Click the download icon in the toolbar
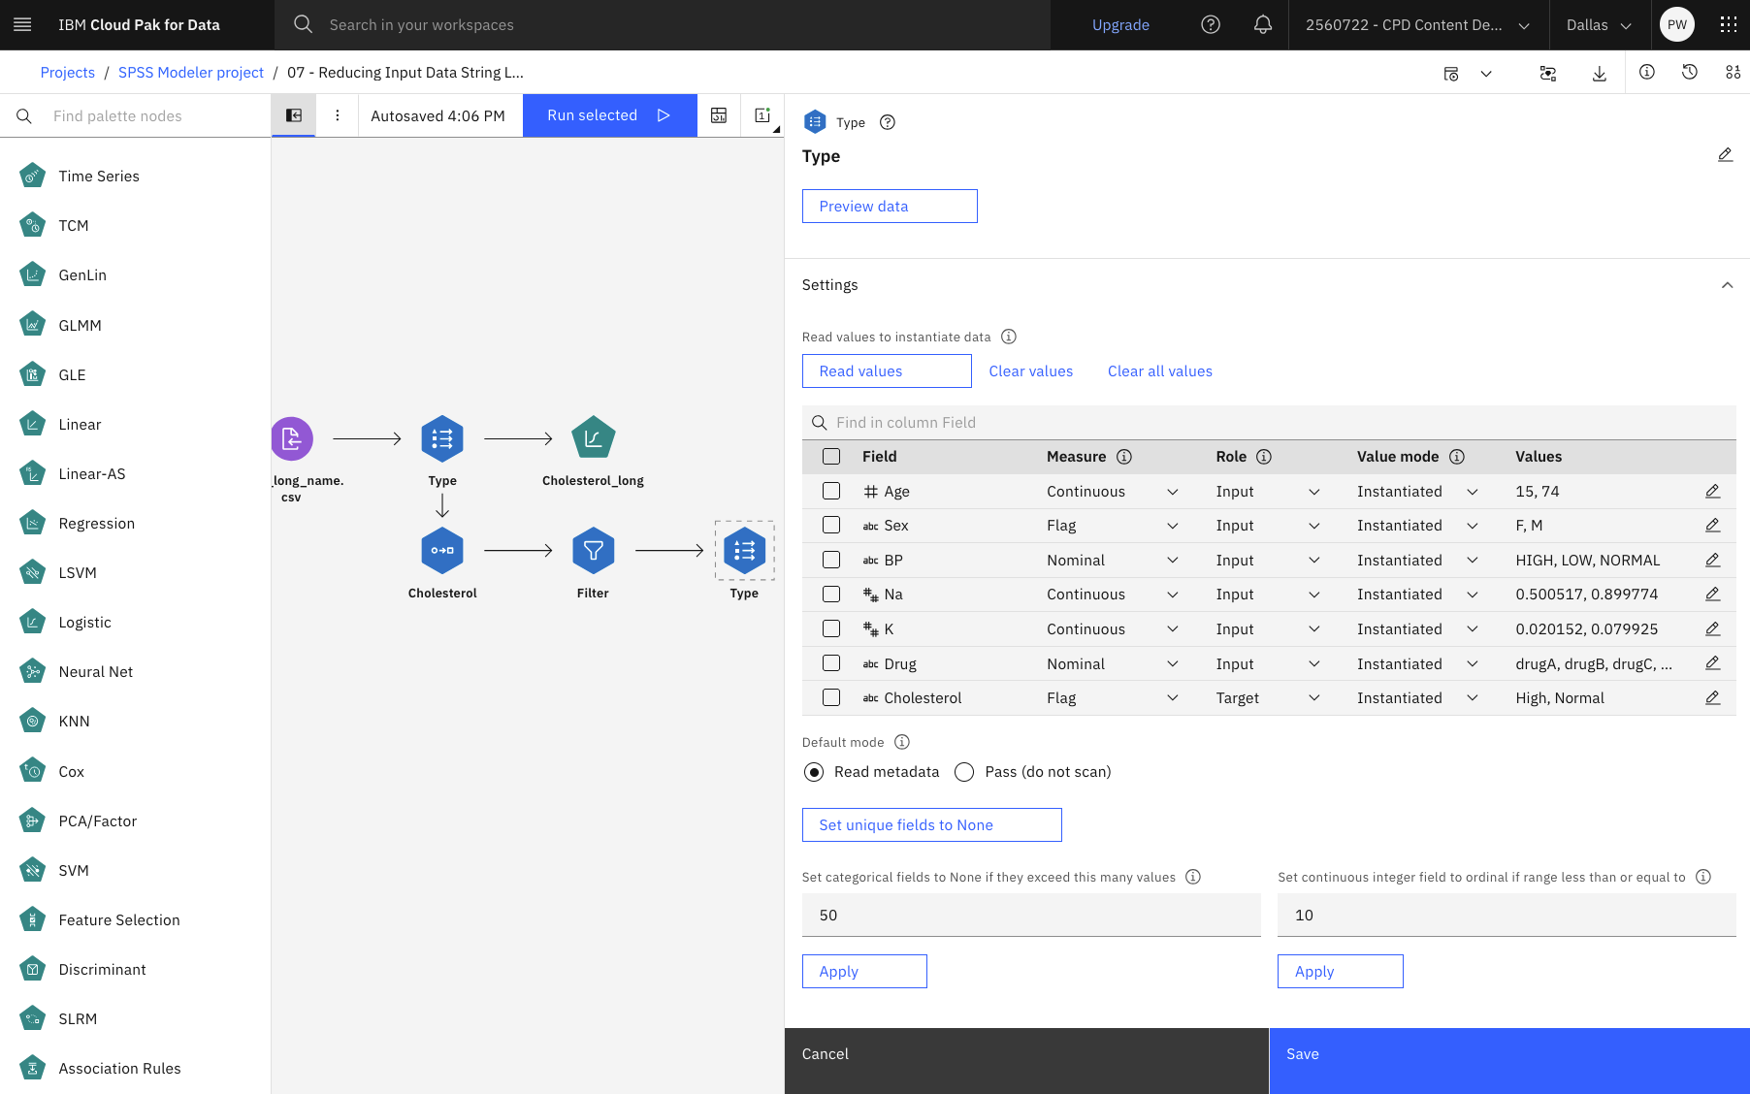The image size is (1750, 1094). click(x=1600, y=73)
